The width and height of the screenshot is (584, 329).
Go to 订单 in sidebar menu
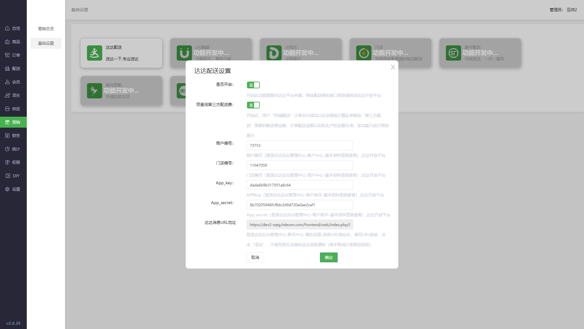13,55
